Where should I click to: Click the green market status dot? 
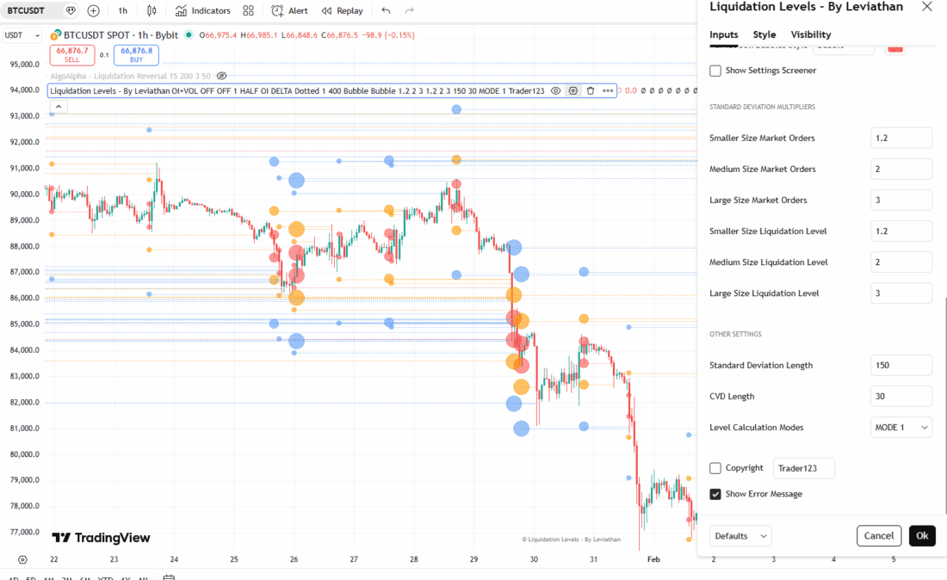189,35
